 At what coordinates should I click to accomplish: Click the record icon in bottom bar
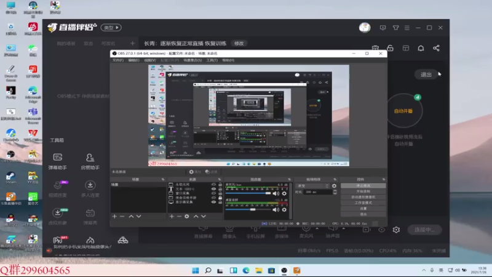pos(366,230)
